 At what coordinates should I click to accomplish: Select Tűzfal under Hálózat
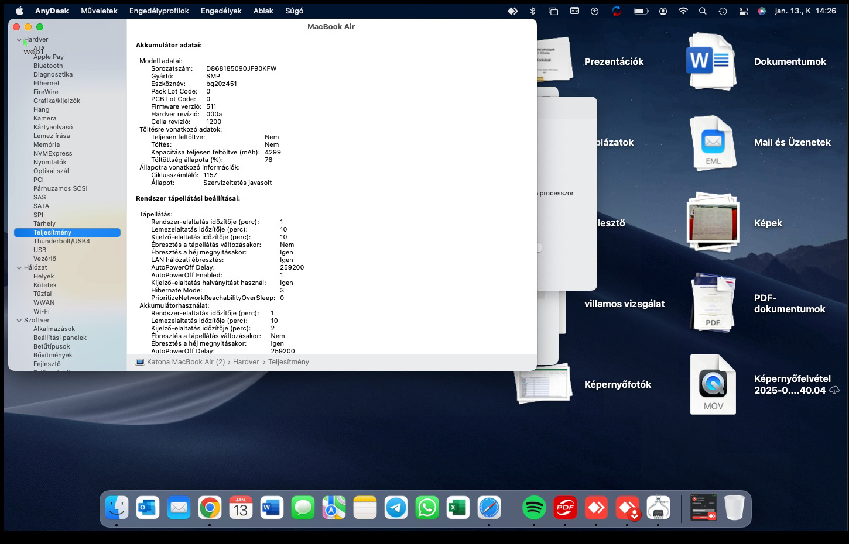43,294
